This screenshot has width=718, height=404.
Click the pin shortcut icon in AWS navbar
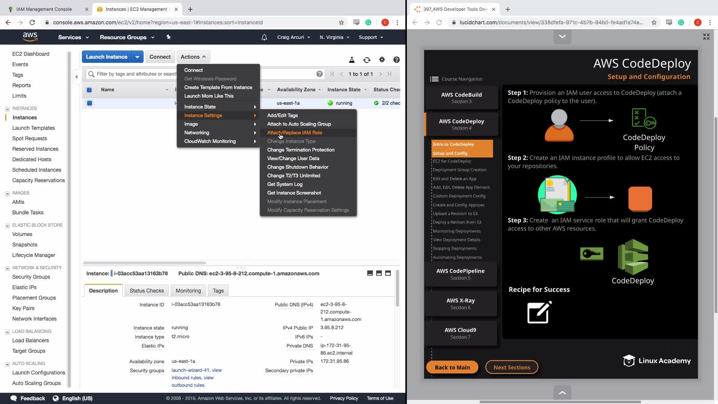(168, 37)
